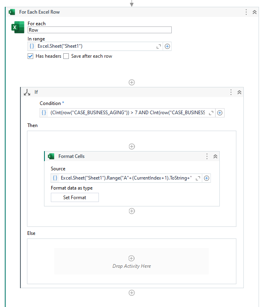Add activity below the If block
The width and height of the screenshot is (263, 307).
(x=132, y=293)
